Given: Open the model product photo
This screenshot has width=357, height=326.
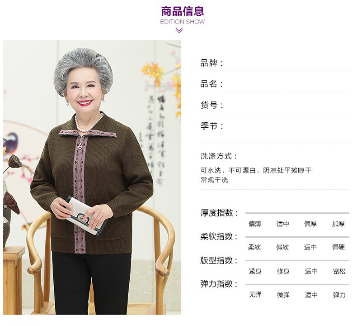Looking at the screenshot, I should 92,177.
